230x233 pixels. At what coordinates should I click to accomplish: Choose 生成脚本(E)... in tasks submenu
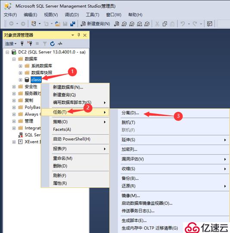pos(170,220)
